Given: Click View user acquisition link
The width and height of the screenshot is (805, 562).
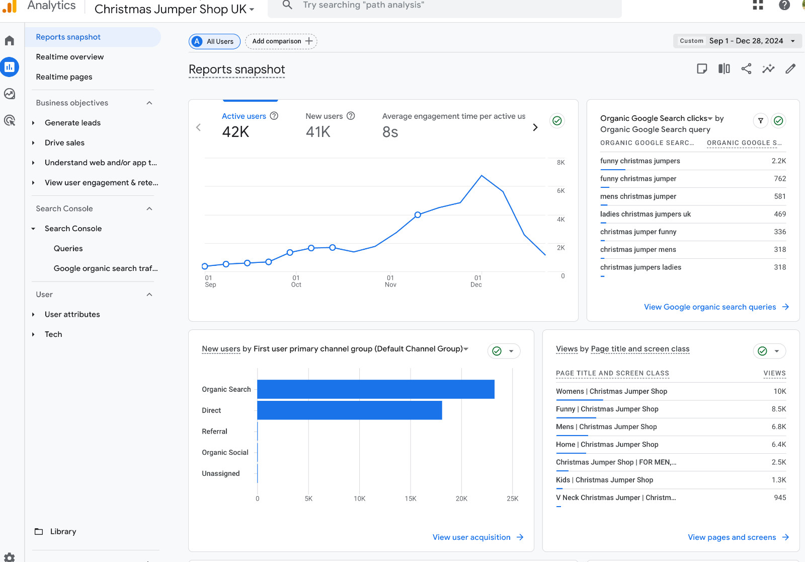Looking at the screenshot, I should pos(478,537).
